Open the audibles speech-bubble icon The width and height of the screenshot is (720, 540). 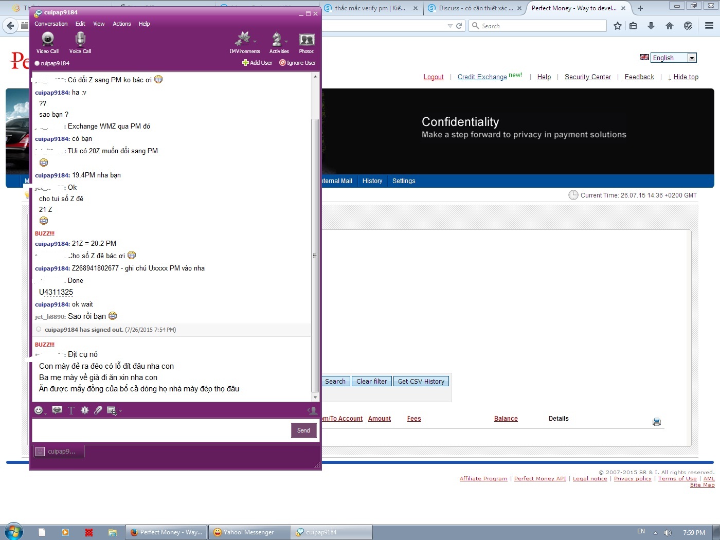(x=57, y=410)
